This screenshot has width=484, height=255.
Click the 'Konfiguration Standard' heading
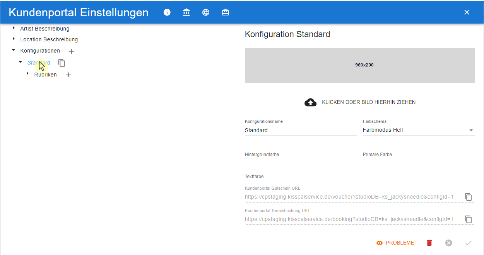(287, 34)
